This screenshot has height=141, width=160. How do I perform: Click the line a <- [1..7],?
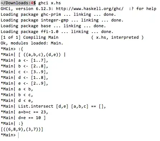(x=33, y=60)
